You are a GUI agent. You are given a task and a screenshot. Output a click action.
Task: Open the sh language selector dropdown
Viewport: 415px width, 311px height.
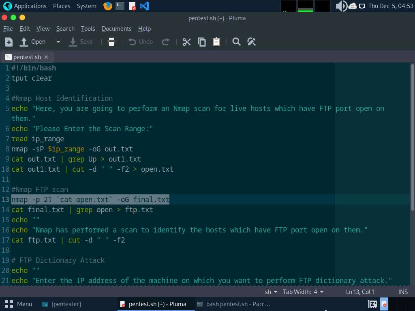tap(271, 292)
